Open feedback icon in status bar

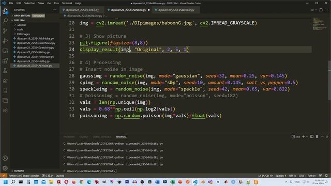tap(321, 176)
